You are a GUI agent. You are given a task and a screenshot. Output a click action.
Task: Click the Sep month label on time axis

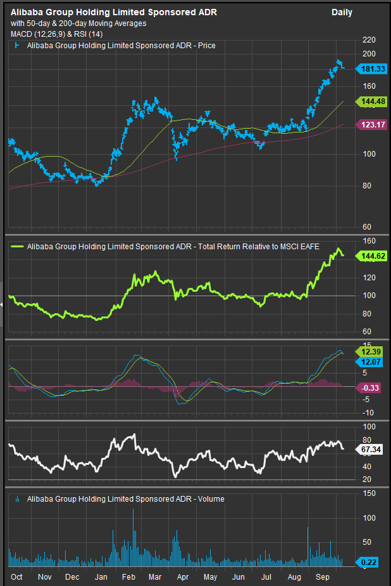pyautogui.click(x=323, y=577)
